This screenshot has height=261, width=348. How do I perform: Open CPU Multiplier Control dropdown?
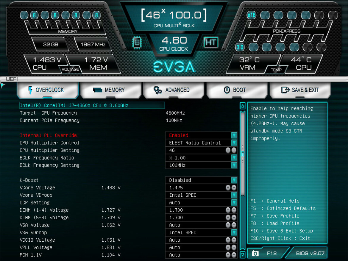click(x=234, y=143)
